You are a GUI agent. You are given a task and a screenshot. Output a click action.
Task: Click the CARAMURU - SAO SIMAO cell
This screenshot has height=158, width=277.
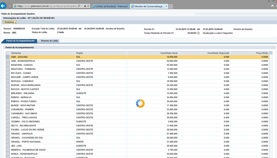pos(42,113)
